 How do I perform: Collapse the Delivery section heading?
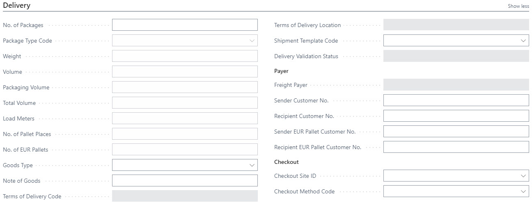click(x=16, y=5)
